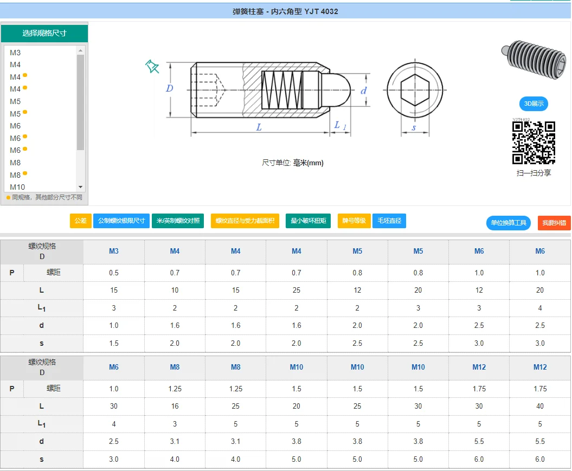The width and height of the screenshot is (572, 471).
Task: Show the 螺纹直径与受力截面积 table
Action: pos(245,221)
